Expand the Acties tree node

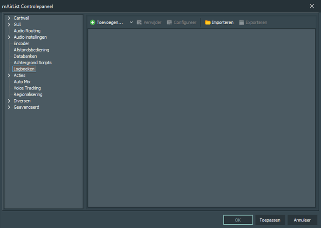9,76
